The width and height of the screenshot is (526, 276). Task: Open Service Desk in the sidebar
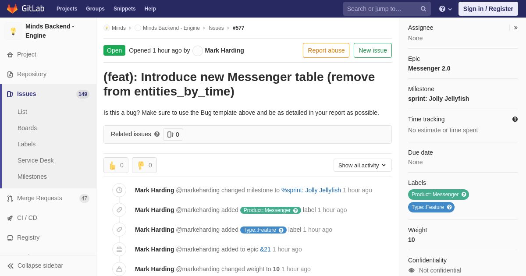36,160
